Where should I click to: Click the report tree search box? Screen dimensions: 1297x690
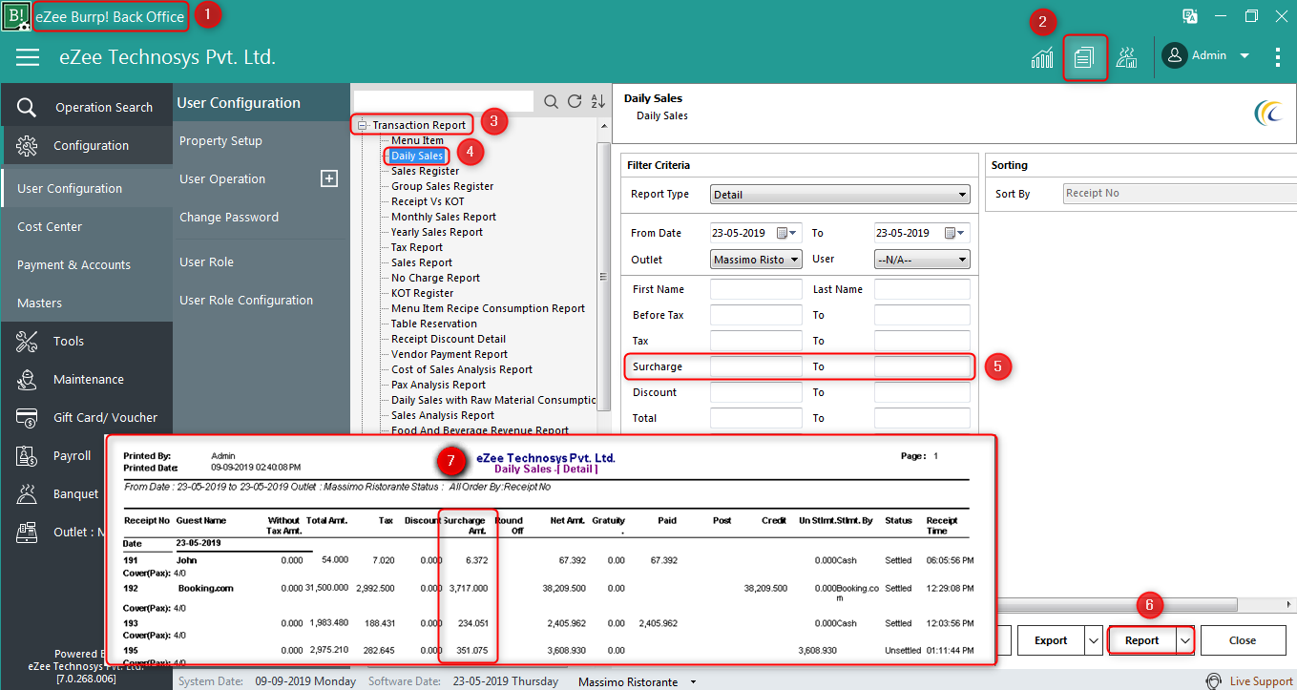point(444,101)
